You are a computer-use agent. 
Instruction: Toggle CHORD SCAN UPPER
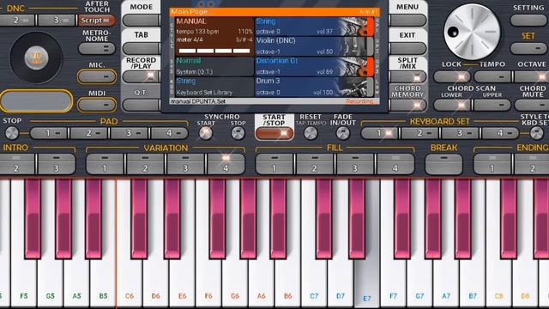point(492,105)
